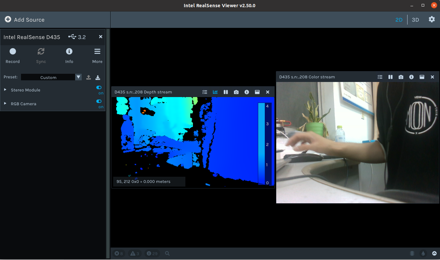Load preset with the upload icon
The height and width of the screenshot is (260, 440).
point(89,77)
